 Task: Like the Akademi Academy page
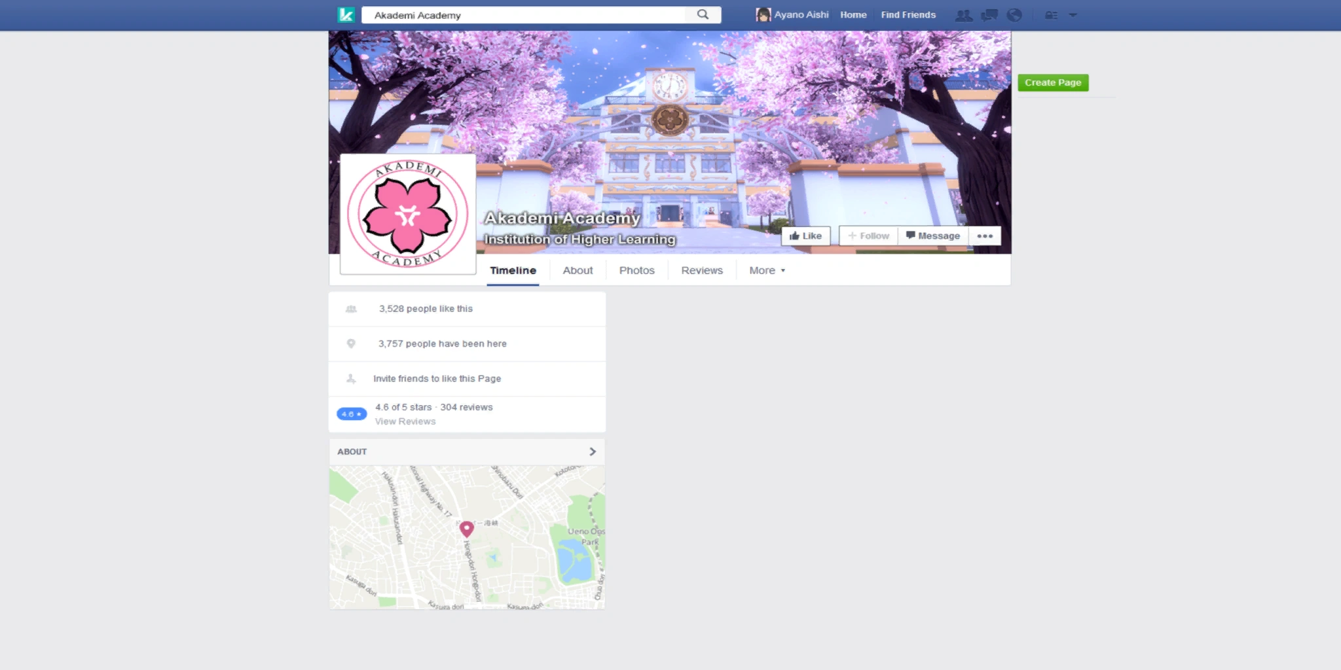click(805, 236)
